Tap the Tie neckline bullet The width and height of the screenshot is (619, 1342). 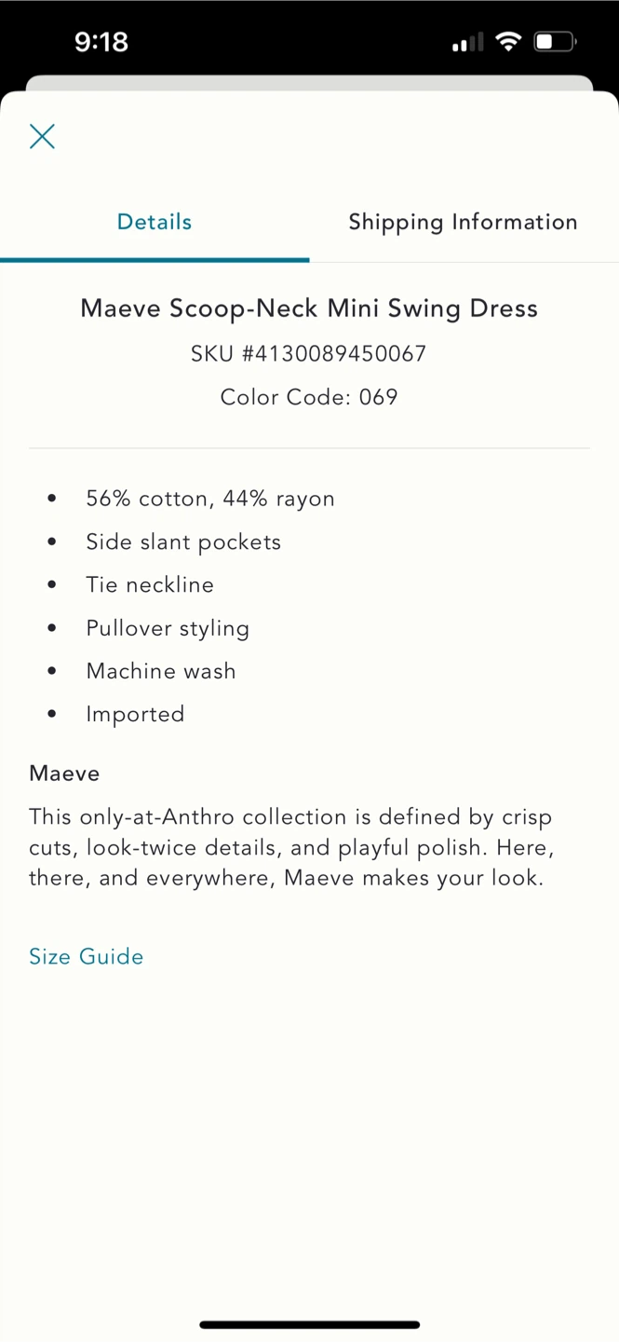pyautogui.click(x=150, y=584)
